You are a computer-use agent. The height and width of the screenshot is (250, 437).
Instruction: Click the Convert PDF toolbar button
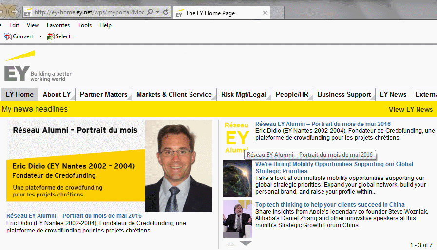pos(19,36)
